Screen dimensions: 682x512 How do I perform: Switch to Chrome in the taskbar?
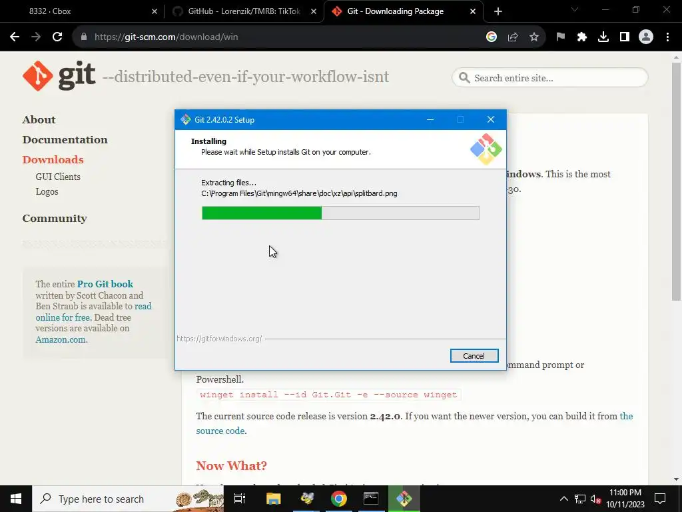[339, 499]
